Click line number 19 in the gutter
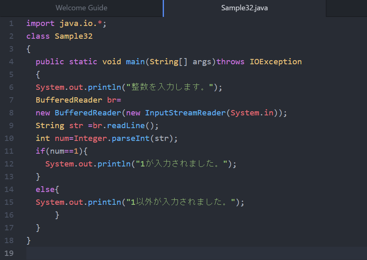 [x=9, y=253]
